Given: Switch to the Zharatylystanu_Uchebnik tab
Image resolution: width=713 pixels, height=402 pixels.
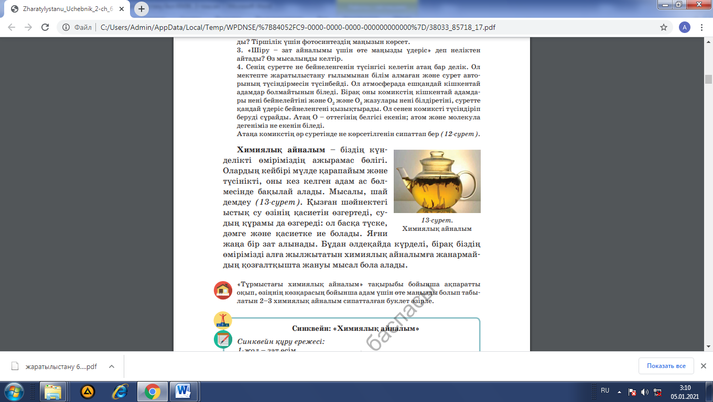Looking at the screenshot, I should click(67, 9).
